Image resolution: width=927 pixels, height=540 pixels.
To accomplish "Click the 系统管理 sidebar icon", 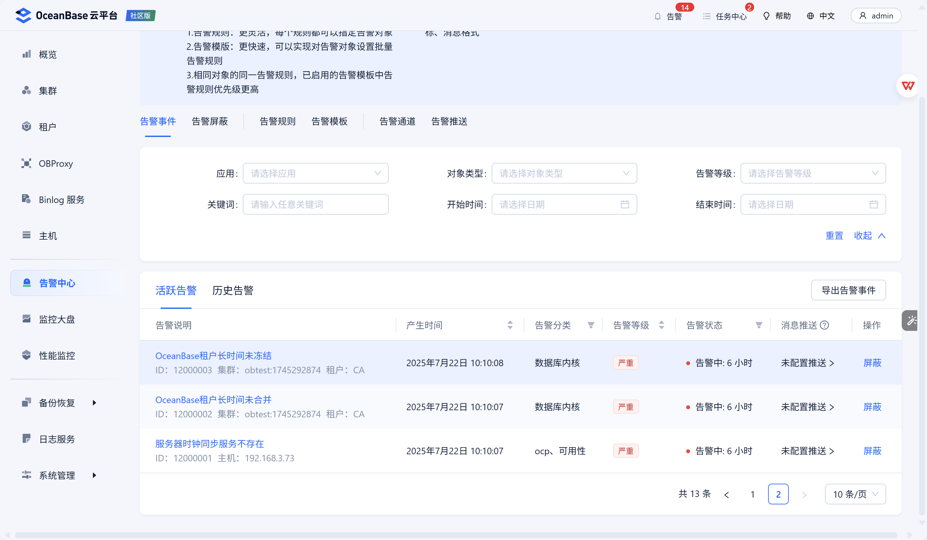I will click(27, 475).
